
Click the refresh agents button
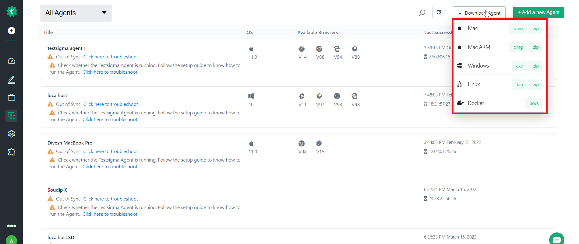(439, 12)
